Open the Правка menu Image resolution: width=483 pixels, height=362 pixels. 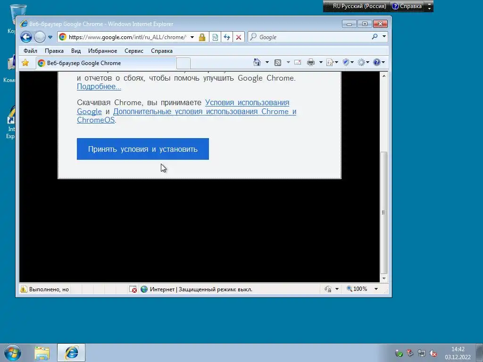(54, 51)
